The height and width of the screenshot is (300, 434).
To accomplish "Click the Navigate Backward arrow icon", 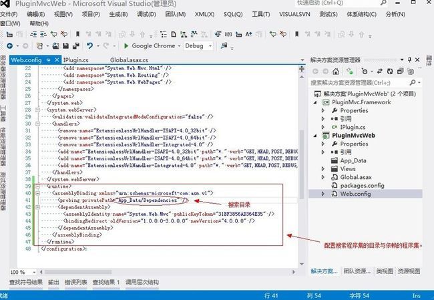I will 10,46.
